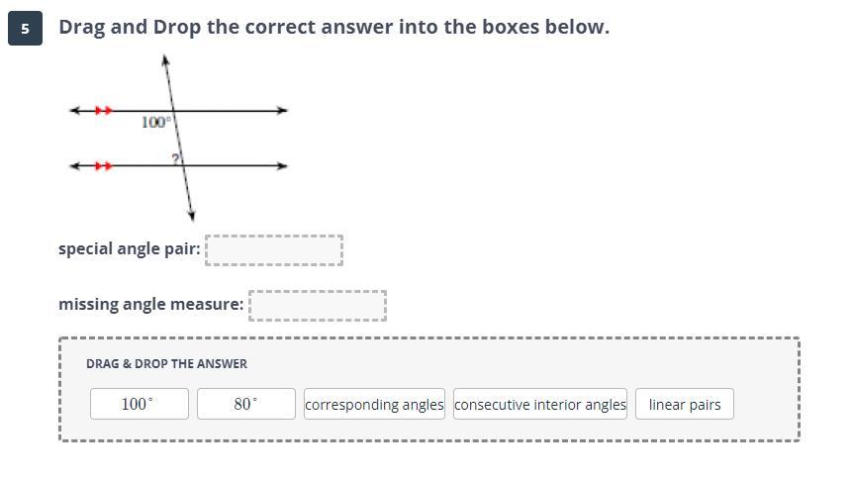Click red arrows on the top parallel line
Screen dimensions: 852x478
click(103, 111)
